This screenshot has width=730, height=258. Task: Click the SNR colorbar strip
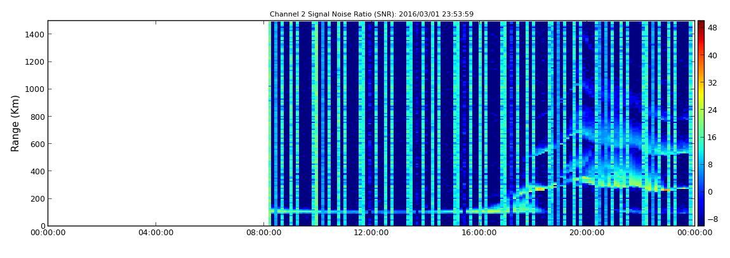pyautogui.click(x=701, y=123)
